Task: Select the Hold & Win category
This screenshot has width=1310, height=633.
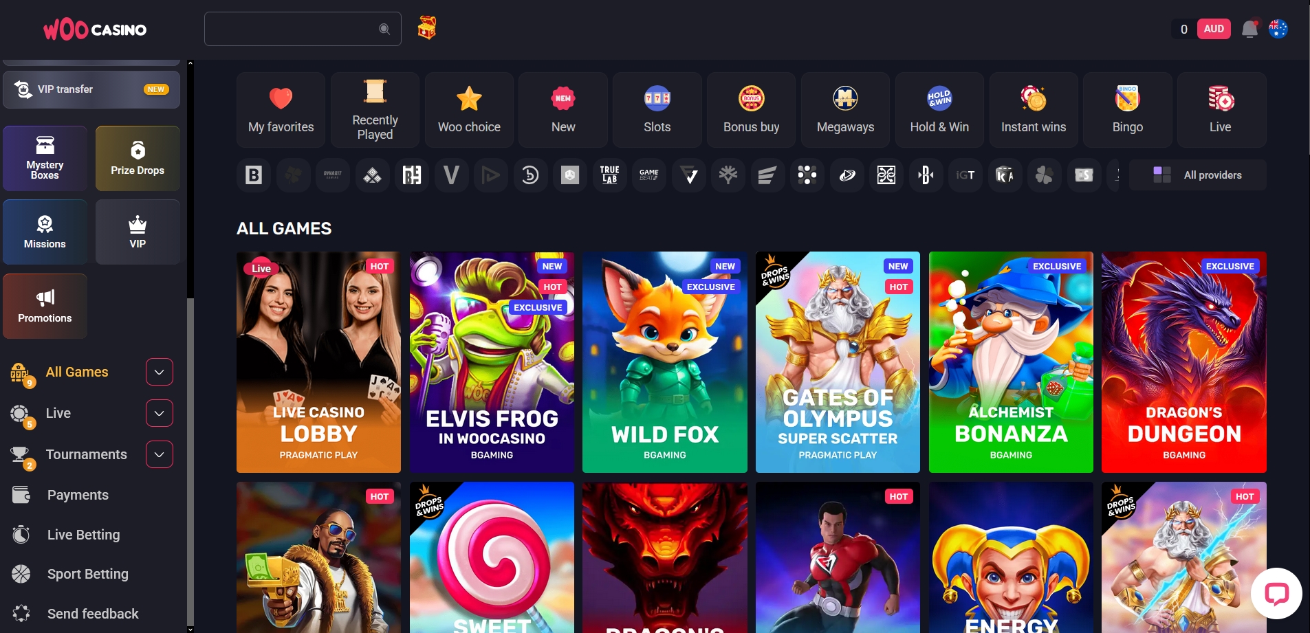Action: click(x=939, y=110)
